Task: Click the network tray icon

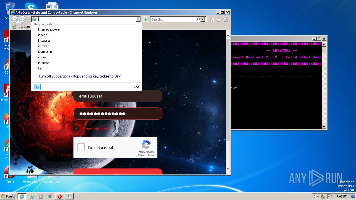Action: tap(323, 196)
